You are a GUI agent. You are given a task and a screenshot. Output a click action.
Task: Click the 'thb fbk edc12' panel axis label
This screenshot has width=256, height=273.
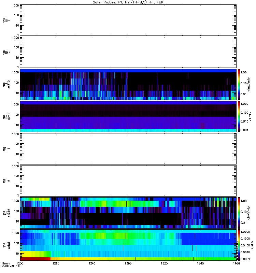[6, 84]
